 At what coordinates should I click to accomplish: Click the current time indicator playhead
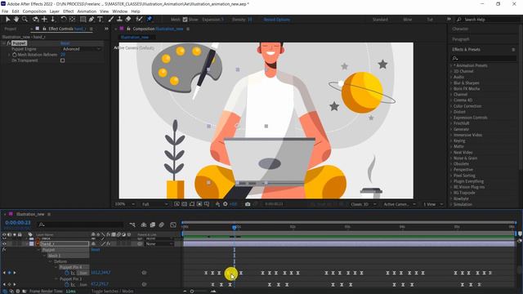point(235,227)
